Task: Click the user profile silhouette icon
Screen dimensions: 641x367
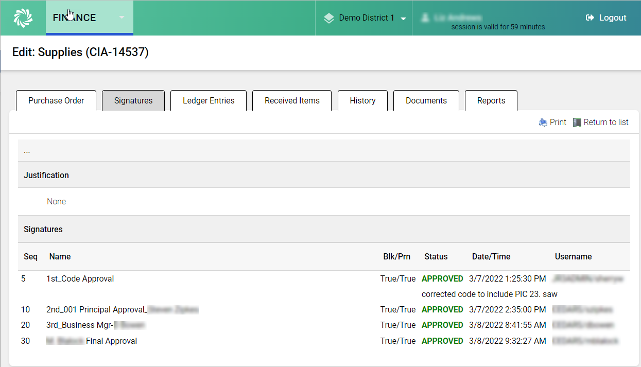Action: [425, 18]
